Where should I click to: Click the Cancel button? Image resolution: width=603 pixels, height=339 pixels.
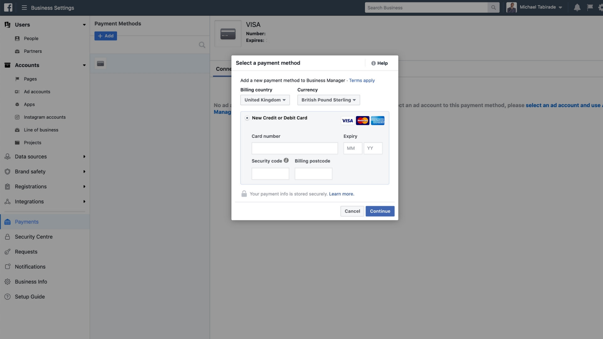click(x=352, y=211)
